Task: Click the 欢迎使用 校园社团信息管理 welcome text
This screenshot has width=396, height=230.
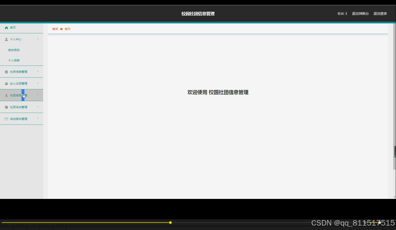Action: (218, 92)
